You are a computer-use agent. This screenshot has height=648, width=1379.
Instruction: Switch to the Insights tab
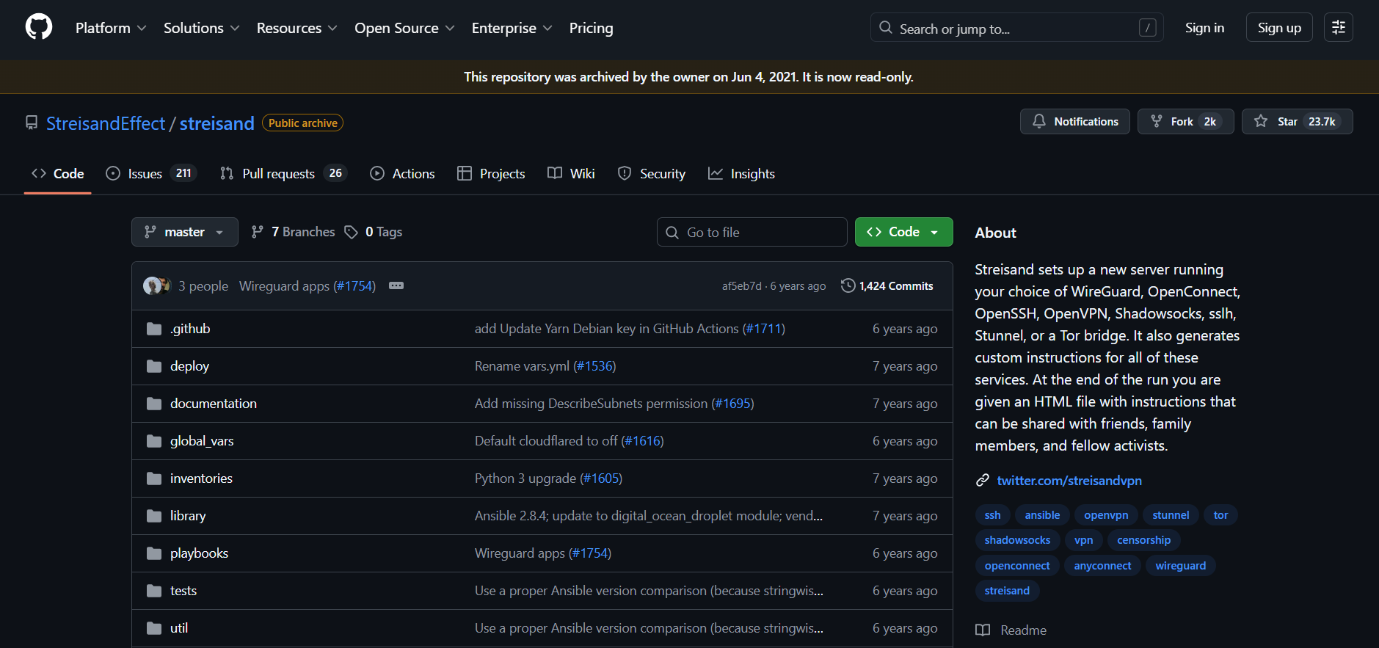[741, 174]
